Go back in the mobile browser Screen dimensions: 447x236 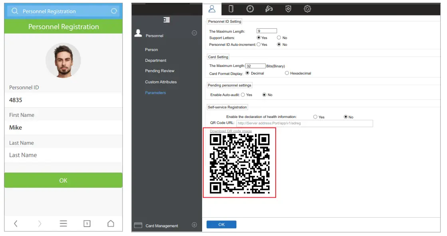coord(16,224)
